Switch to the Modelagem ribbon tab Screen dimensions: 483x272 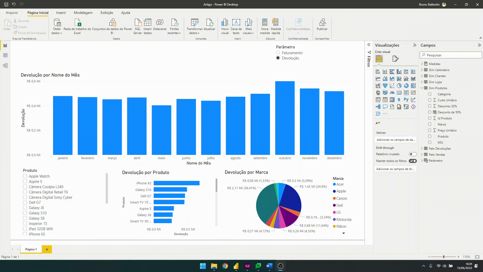[83, 13]
